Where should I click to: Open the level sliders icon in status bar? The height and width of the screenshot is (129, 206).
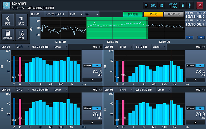click(x=161, y=5)
